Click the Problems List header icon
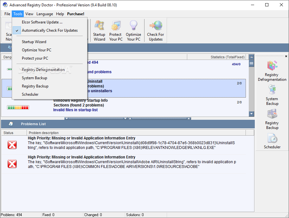 (11, 124)
